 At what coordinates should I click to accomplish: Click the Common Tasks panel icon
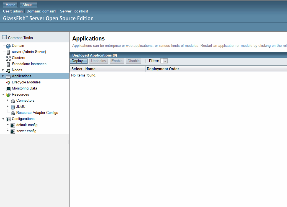pos(4,37)
